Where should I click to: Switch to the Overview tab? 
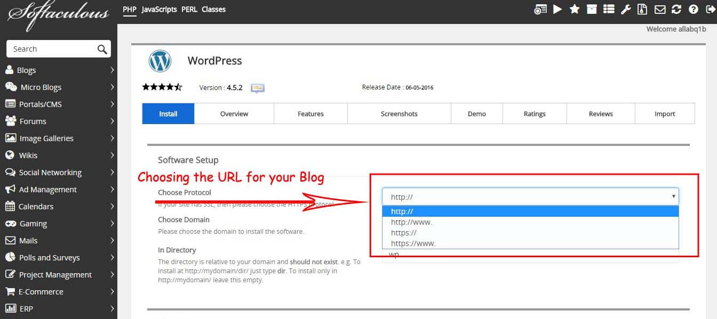coord(234,113)
